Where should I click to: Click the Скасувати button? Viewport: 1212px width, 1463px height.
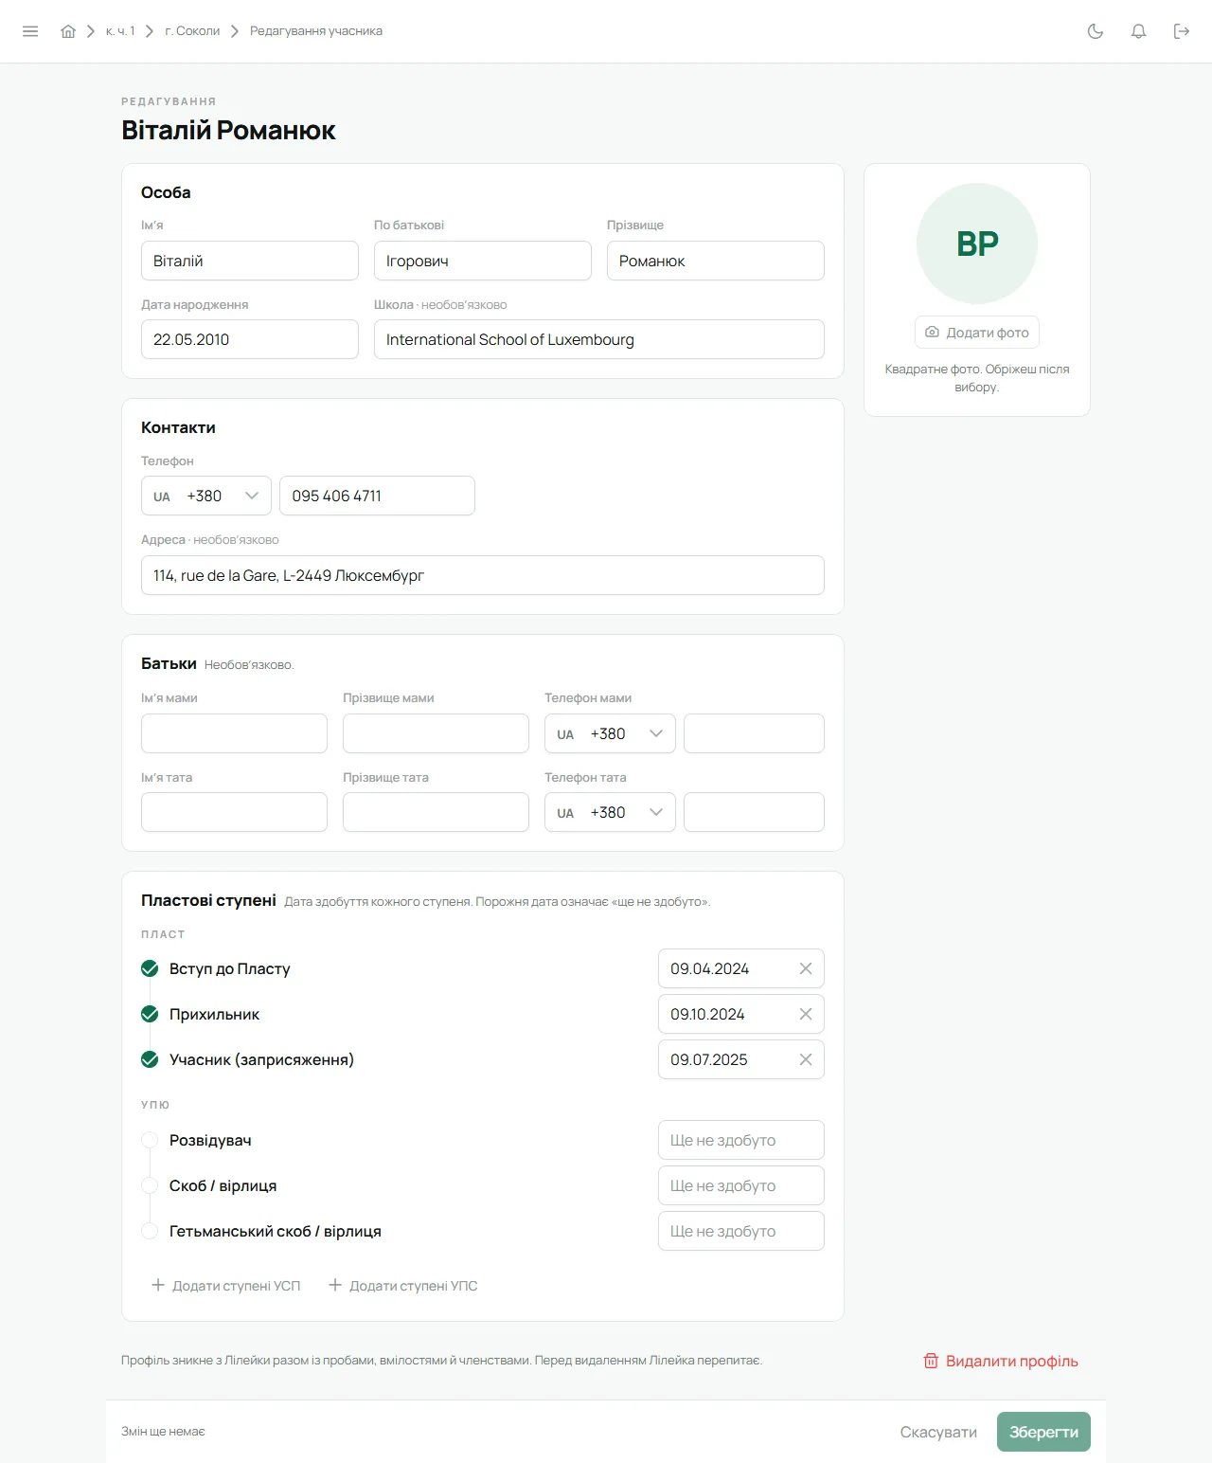pyautogui.click(x=938, y=1432)
